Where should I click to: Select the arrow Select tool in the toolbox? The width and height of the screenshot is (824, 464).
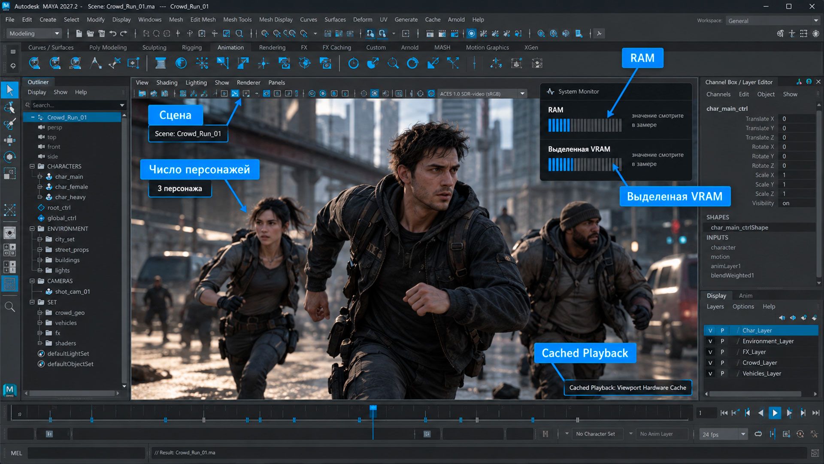(9, 90)
